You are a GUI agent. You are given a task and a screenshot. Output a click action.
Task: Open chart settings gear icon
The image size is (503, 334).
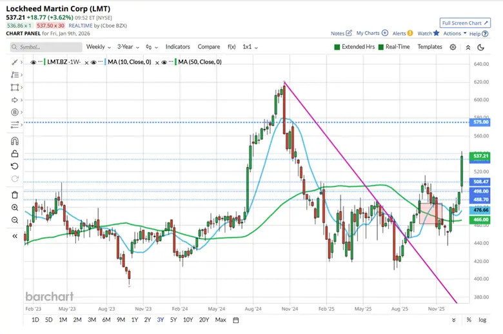[x=453, y=47]
